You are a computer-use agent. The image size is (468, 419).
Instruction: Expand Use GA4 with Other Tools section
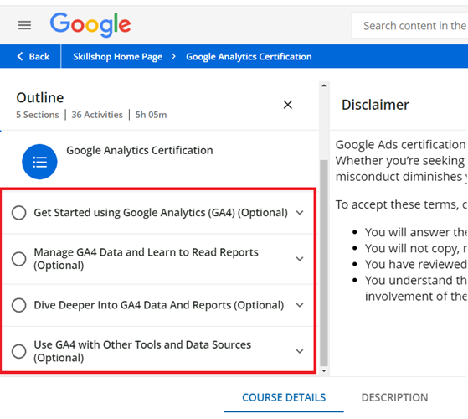coord(300,351)
